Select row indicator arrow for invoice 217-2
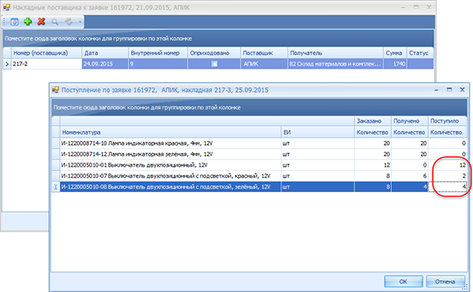This screenshot has width=473, height=292. pyautogui.click(x=7, y=64)
